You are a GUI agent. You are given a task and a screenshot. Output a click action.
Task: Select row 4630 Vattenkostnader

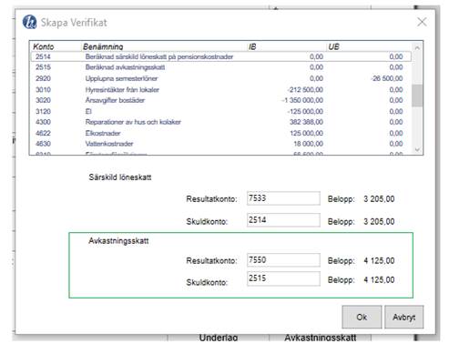[x=221, y=144]
